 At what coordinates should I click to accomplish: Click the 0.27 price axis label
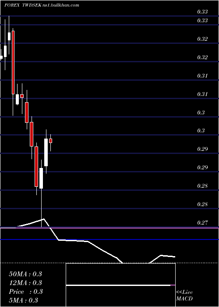tap(202, 223)
